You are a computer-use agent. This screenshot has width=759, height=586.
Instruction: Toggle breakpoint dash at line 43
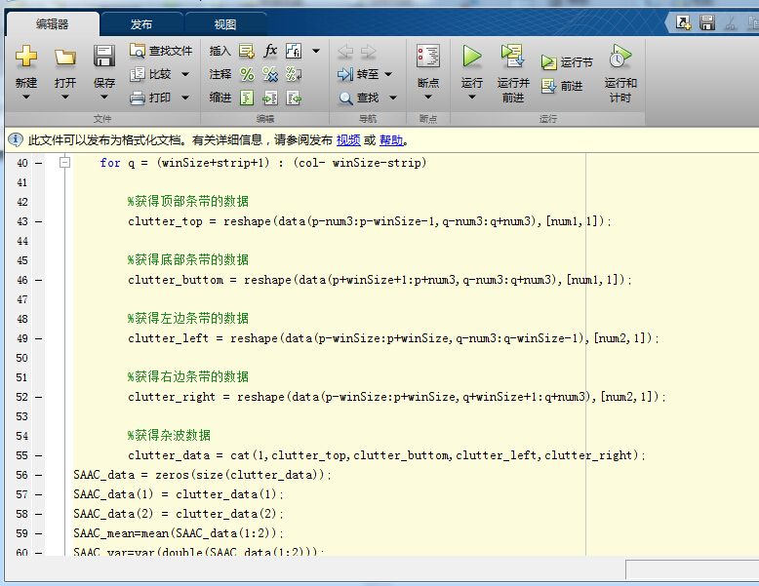coord(39,221)
